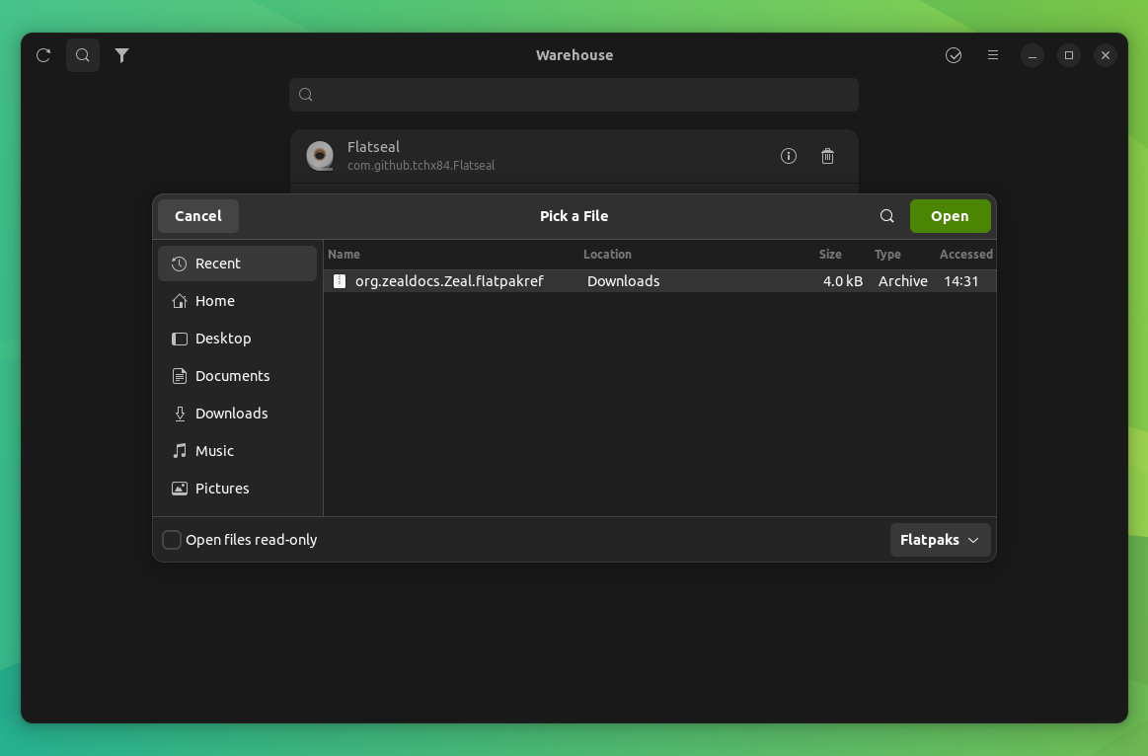Click the search magnifier in the file picker
The height and width of the screenshot is (756, 1148).
pyautogui.click(x=886, y=215)
